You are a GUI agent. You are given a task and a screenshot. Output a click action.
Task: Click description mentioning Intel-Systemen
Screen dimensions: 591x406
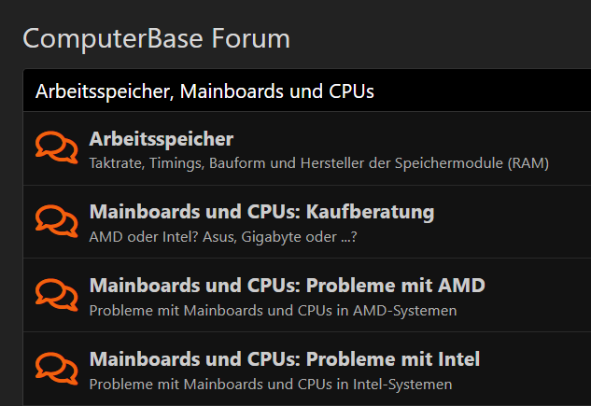(x=270, y=384)
